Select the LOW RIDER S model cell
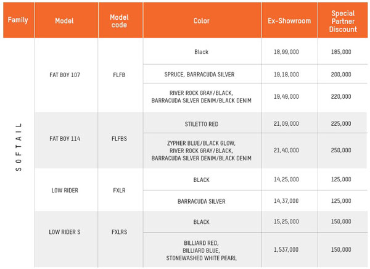 click(x=65, y=232)
